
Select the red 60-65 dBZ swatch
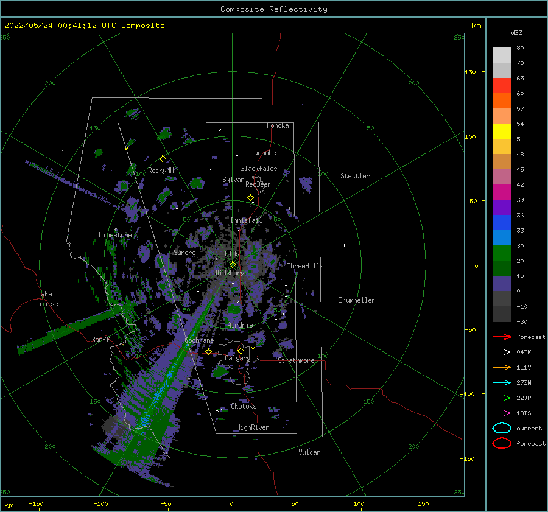click(x=502, y=86)
